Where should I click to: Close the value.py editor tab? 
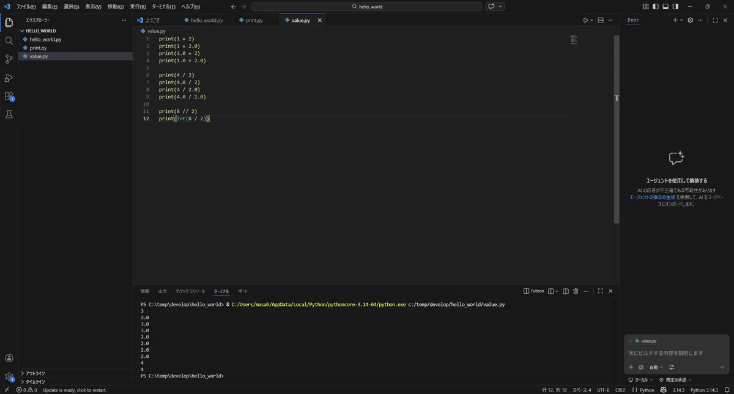click(x=319, y=20)
